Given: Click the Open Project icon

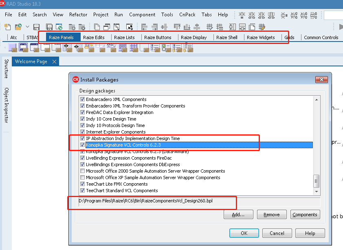Looking at the screenshot, I should [x=59, y=27].
